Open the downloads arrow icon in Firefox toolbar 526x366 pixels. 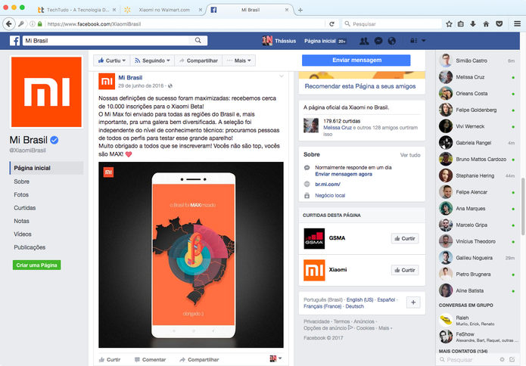(x=473, y=23)
